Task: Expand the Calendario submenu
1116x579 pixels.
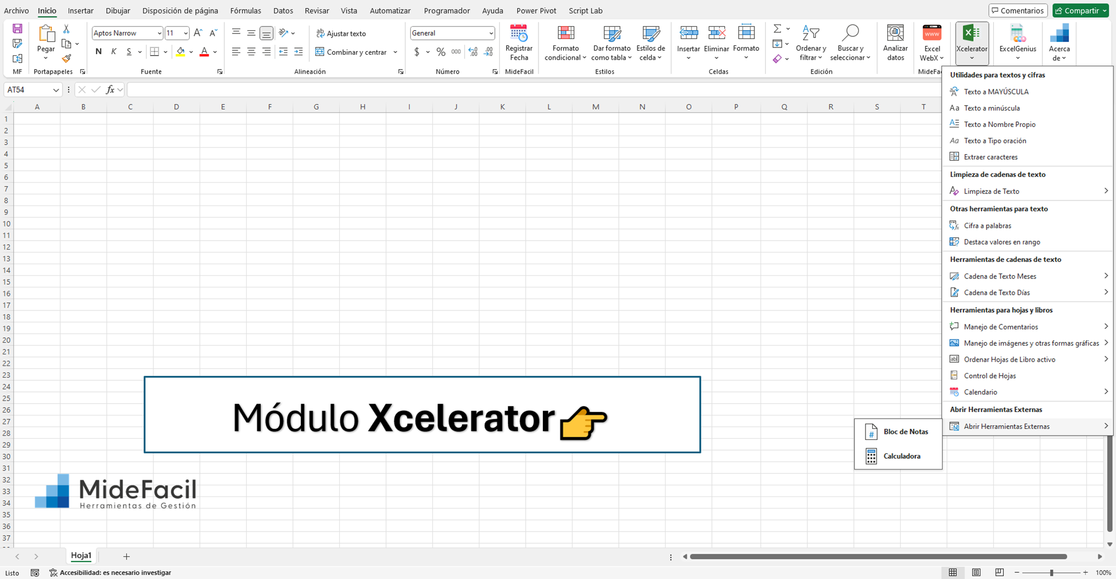Action: pos(1028,392)
